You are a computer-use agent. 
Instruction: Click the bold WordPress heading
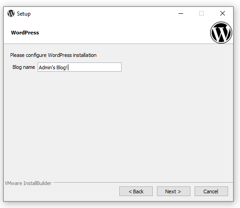[x=25, y=33]
